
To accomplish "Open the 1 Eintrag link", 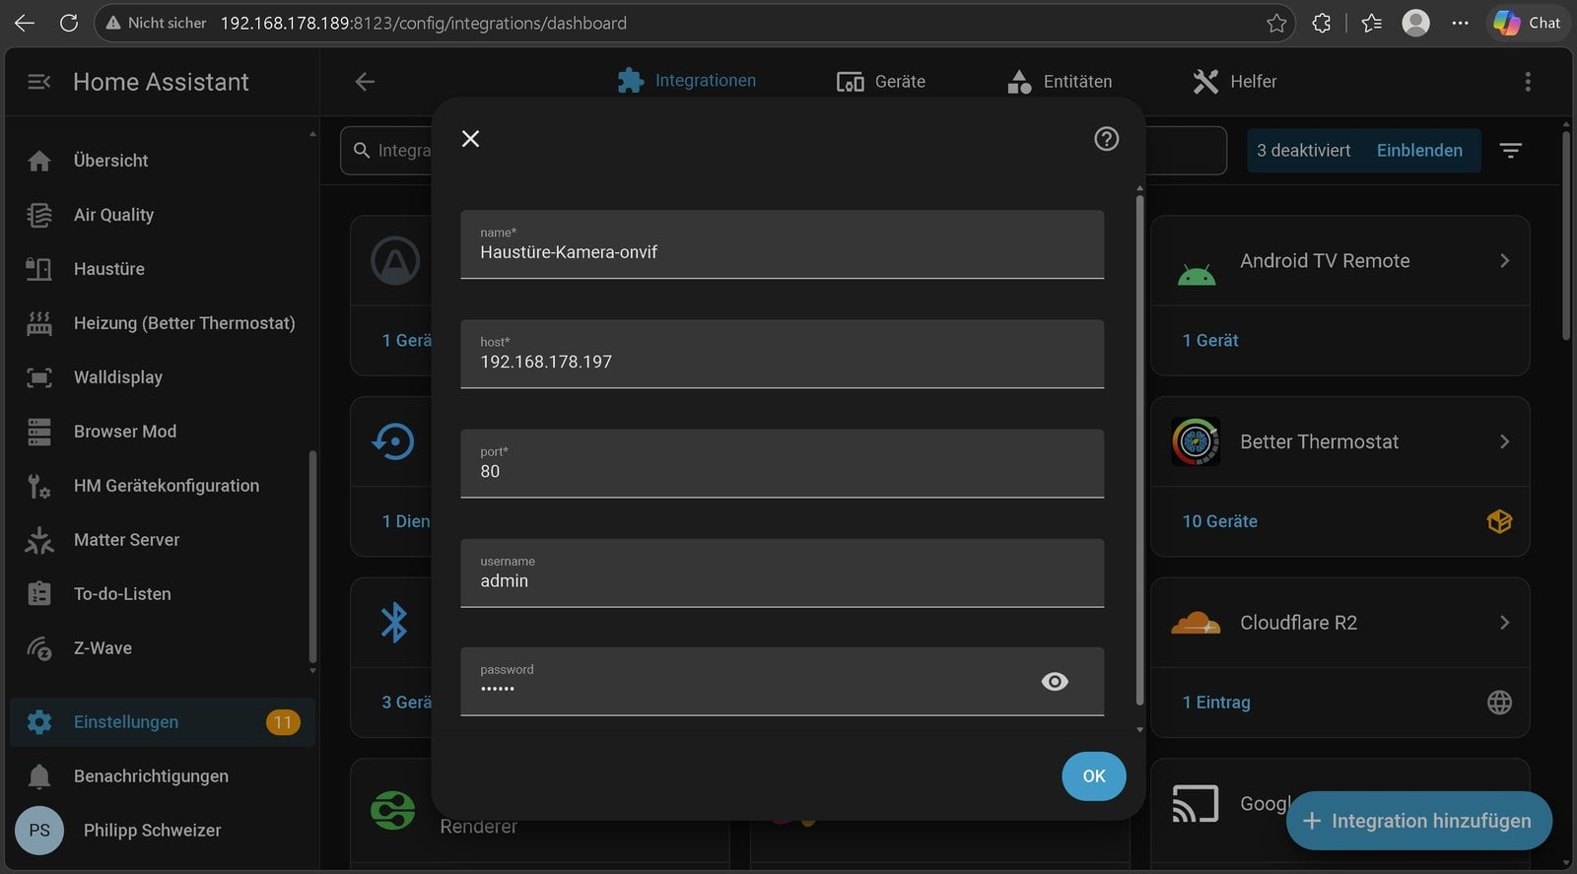I will [1216, 703].
